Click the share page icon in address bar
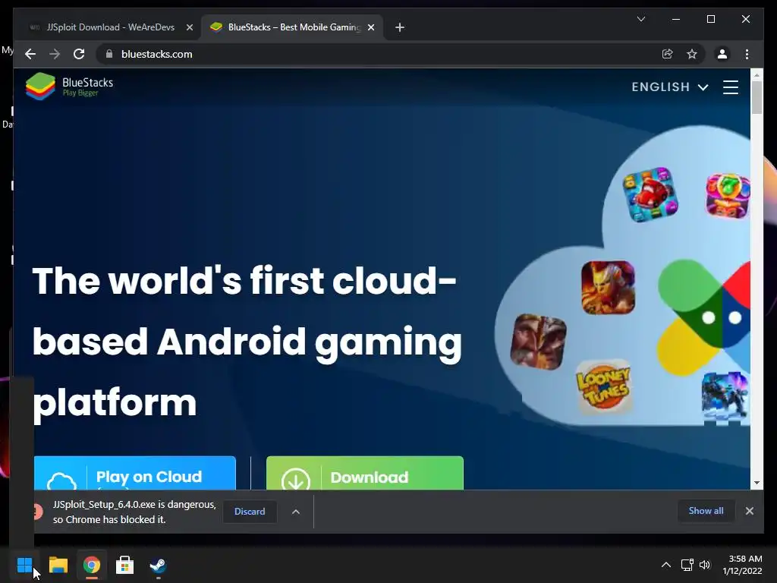Screen dimensions: 777x583 (668, 54)
